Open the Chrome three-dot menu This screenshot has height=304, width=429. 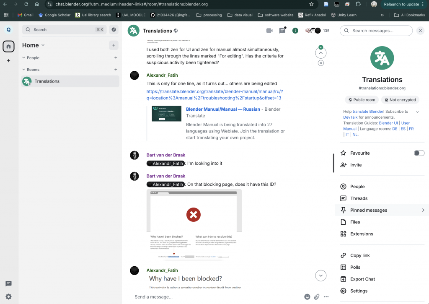click(423, 4)
